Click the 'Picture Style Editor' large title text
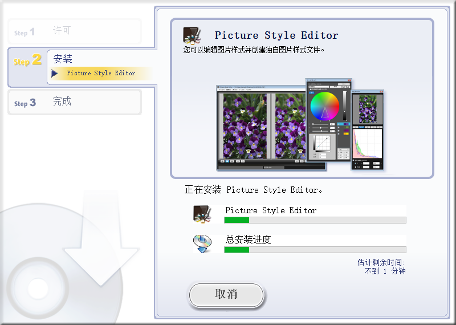Screen dimensions: 456x325 tap(276, 35)
